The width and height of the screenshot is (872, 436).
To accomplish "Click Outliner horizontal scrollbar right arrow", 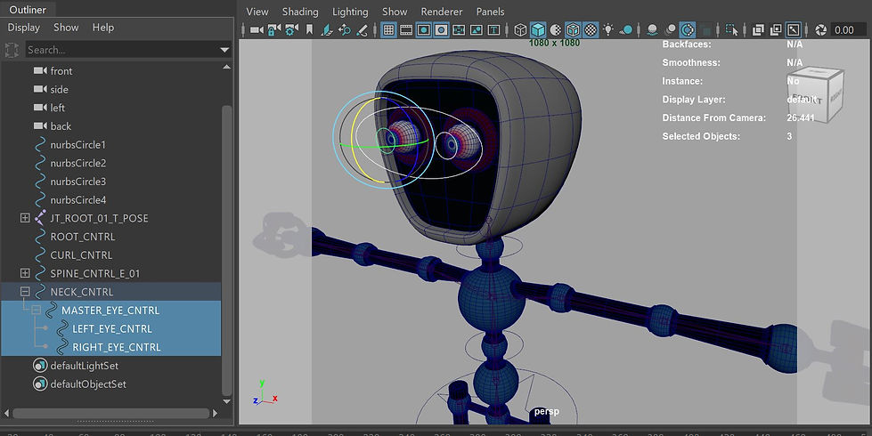I will [x=216, y=413].
